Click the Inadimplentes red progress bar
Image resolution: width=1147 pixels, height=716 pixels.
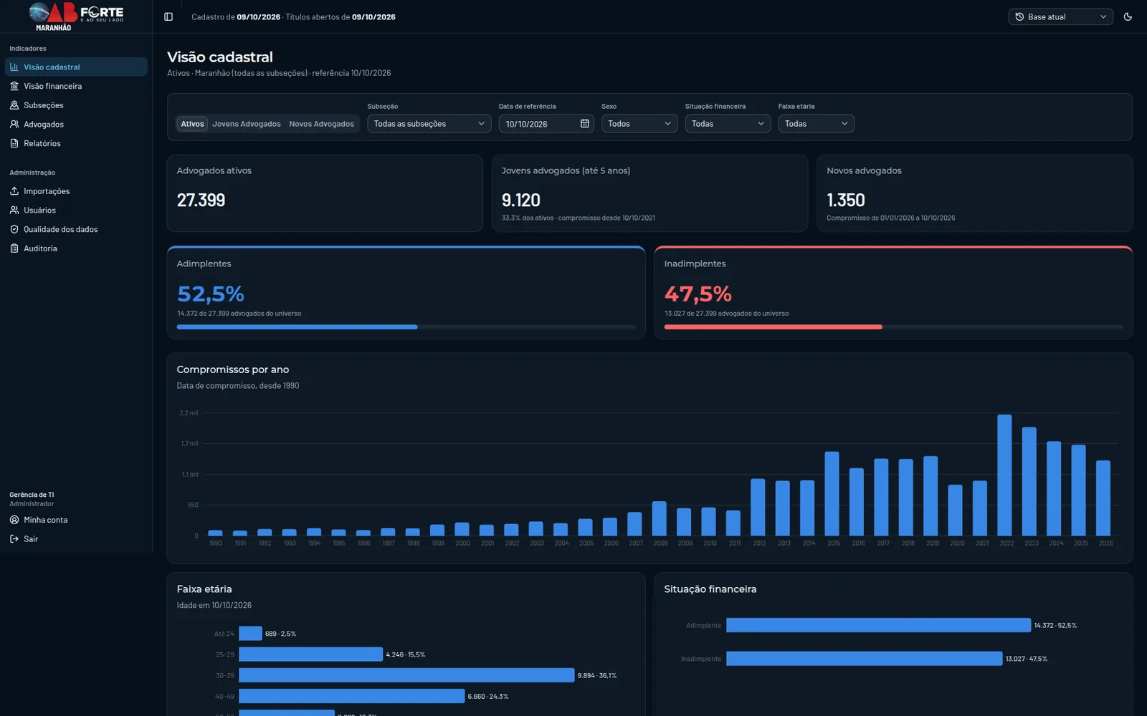773,327
